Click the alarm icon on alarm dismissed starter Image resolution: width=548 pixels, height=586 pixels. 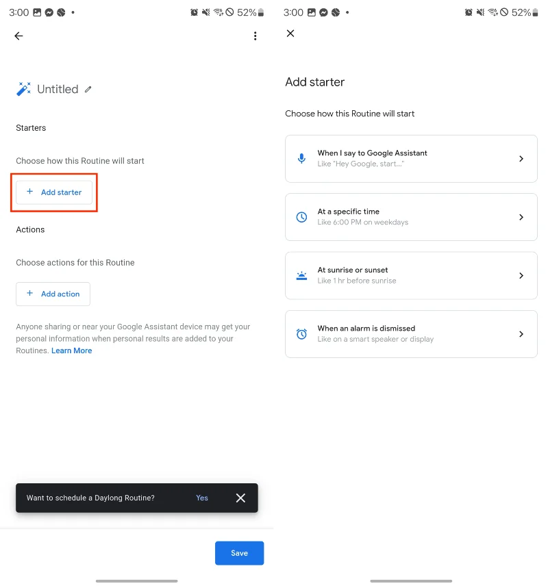pyautogui.click(x=301, y=333)
